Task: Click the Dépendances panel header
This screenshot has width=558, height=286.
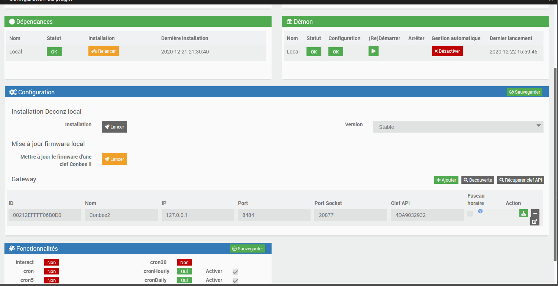Action: click(138, 22)
